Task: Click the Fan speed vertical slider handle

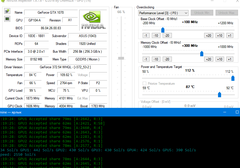Action: pyautogui.click(x=121, y=58)
